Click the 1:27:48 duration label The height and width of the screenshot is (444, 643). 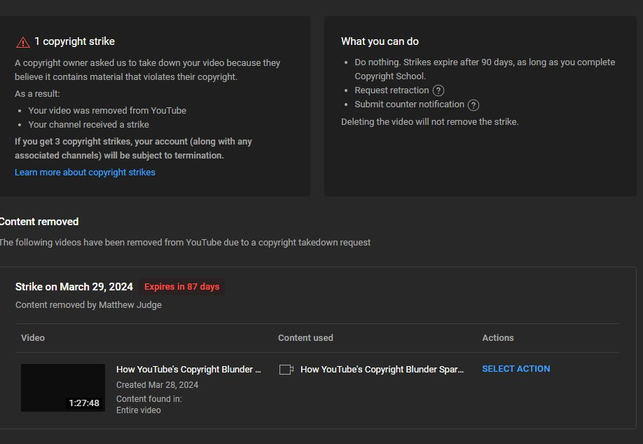click(84, 403)
